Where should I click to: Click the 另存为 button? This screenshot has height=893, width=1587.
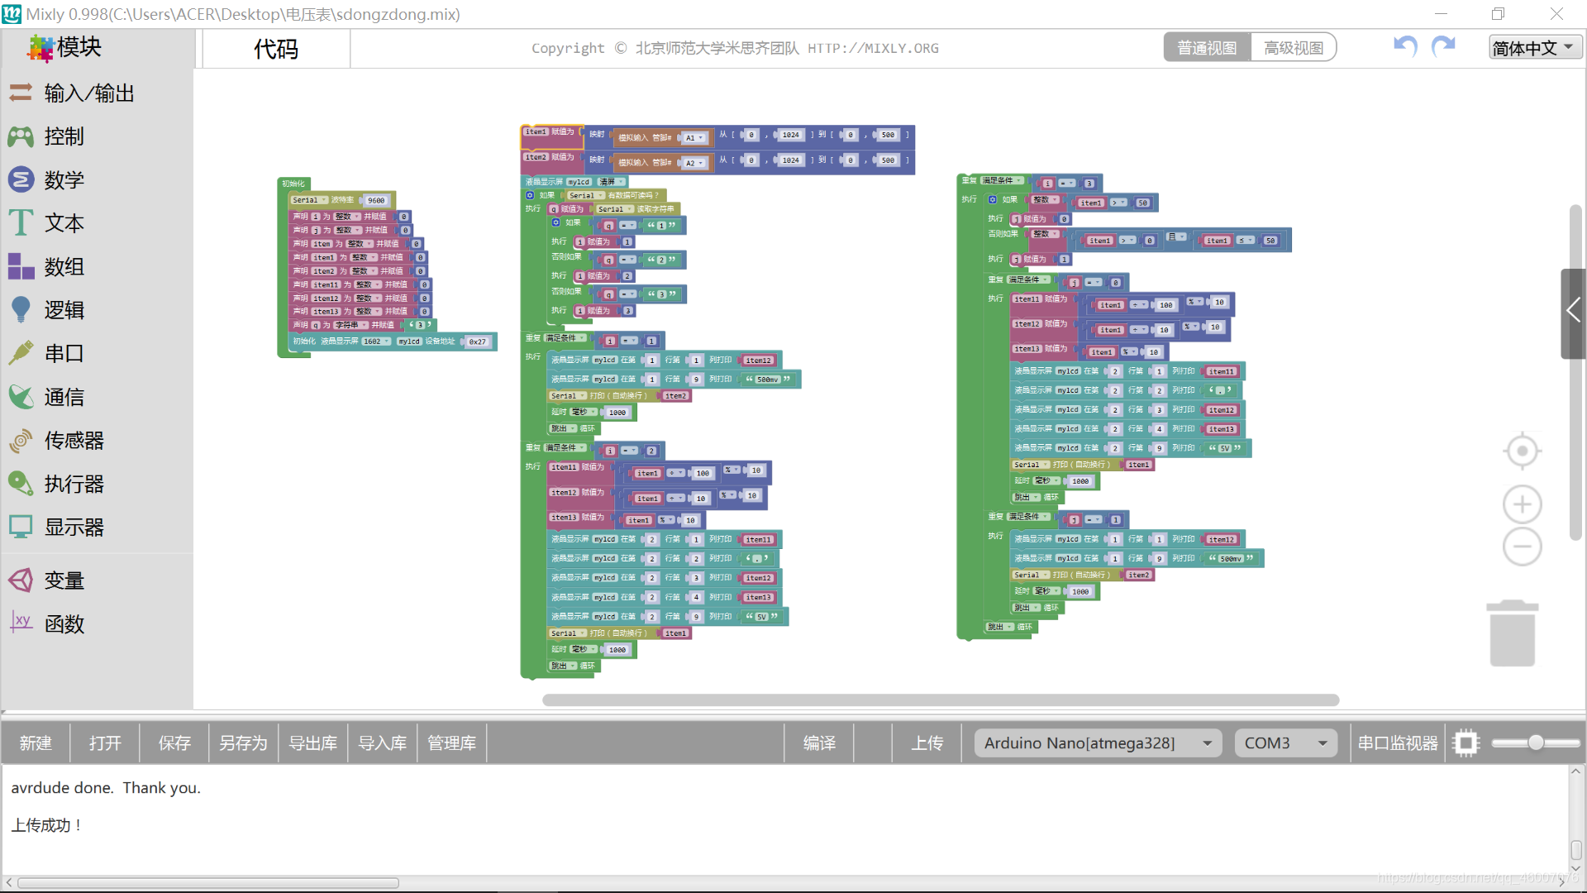[244, 743]
